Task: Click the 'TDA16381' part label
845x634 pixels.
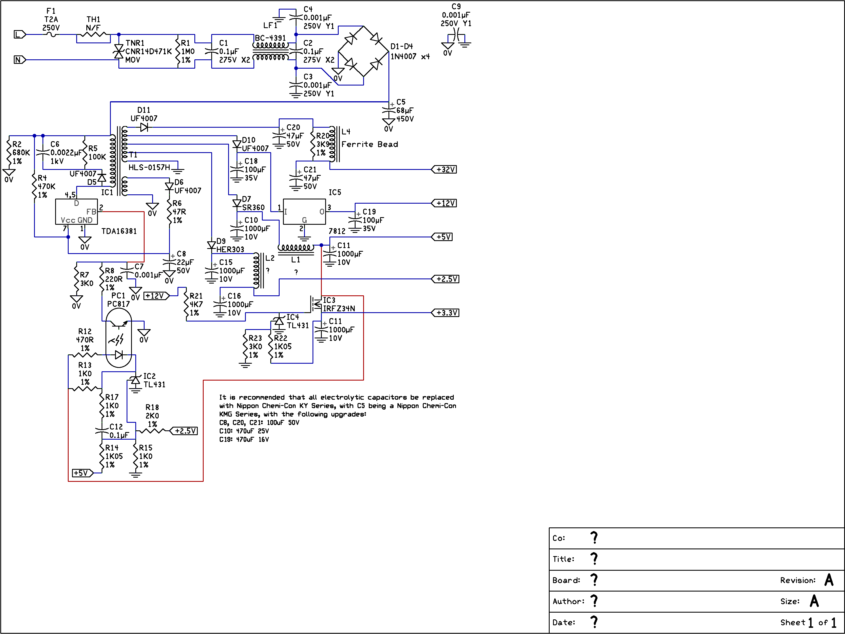Action: [x=119, y=231]
